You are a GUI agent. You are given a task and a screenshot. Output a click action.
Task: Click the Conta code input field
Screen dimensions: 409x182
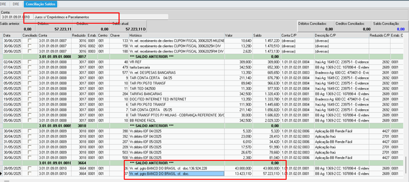[x=17, y=17]
